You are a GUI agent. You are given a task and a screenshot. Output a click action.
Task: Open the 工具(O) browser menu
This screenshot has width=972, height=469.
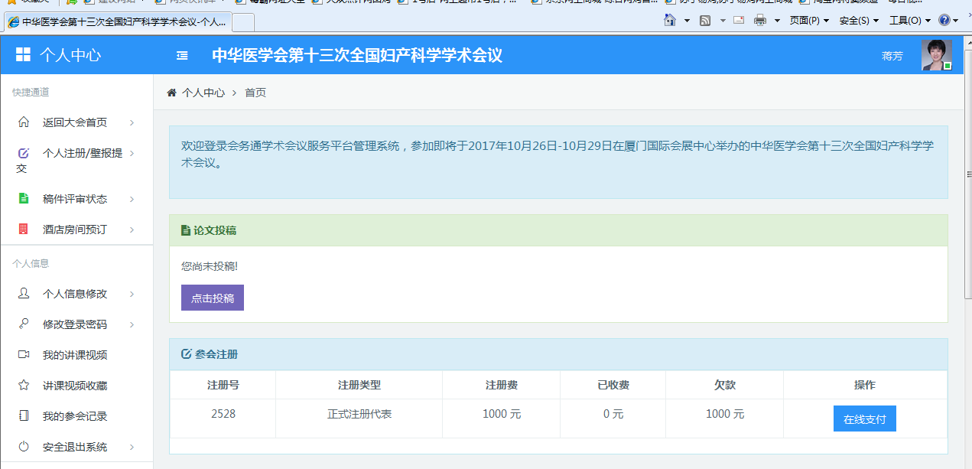pos(909,21)
